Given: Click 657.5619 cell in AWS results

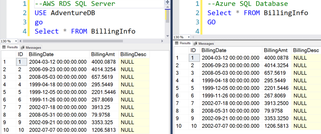Looking at the screenshot, I should click(x=104, y=77).
